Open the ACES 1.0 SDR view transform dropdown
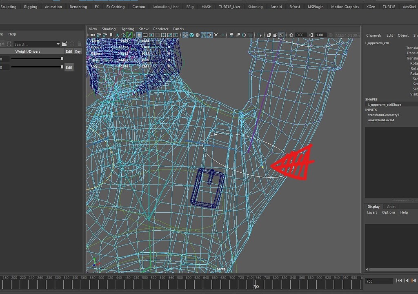418x294 pixels. point(347,35)
